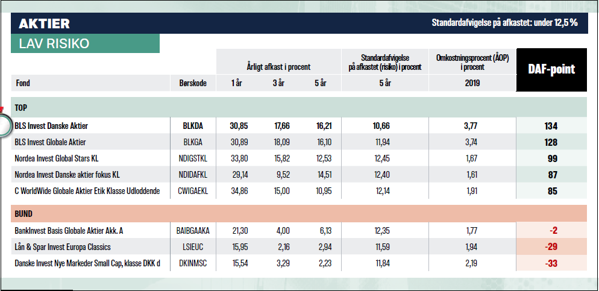Image resolution: width=599 pixels, height=291 pixels.
Task: Click risk value 12,45
Action: coord(382,158)
